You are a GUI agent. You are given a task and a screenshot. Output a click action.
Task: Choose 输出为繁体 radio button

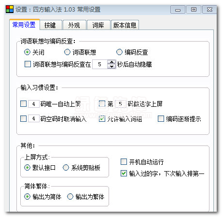[70, 197]
